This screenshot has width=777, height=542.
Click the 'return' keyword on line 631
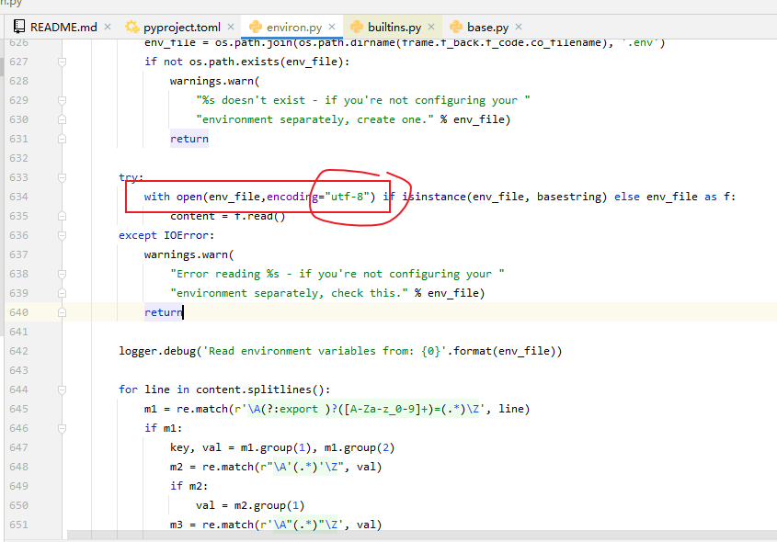[x=189, y=139]
